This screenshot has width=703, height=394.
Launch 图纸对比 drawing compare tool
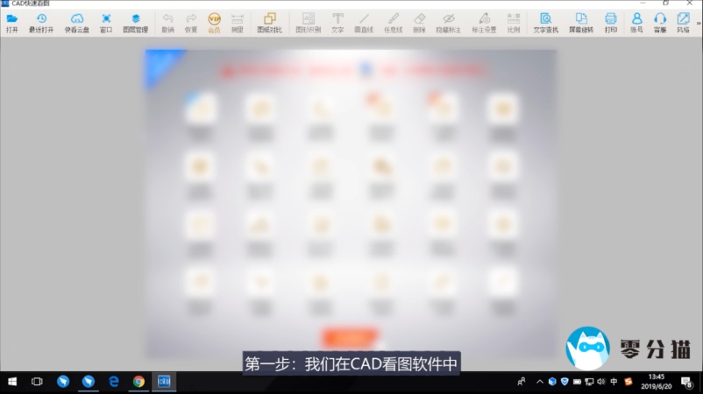point(269,23)
